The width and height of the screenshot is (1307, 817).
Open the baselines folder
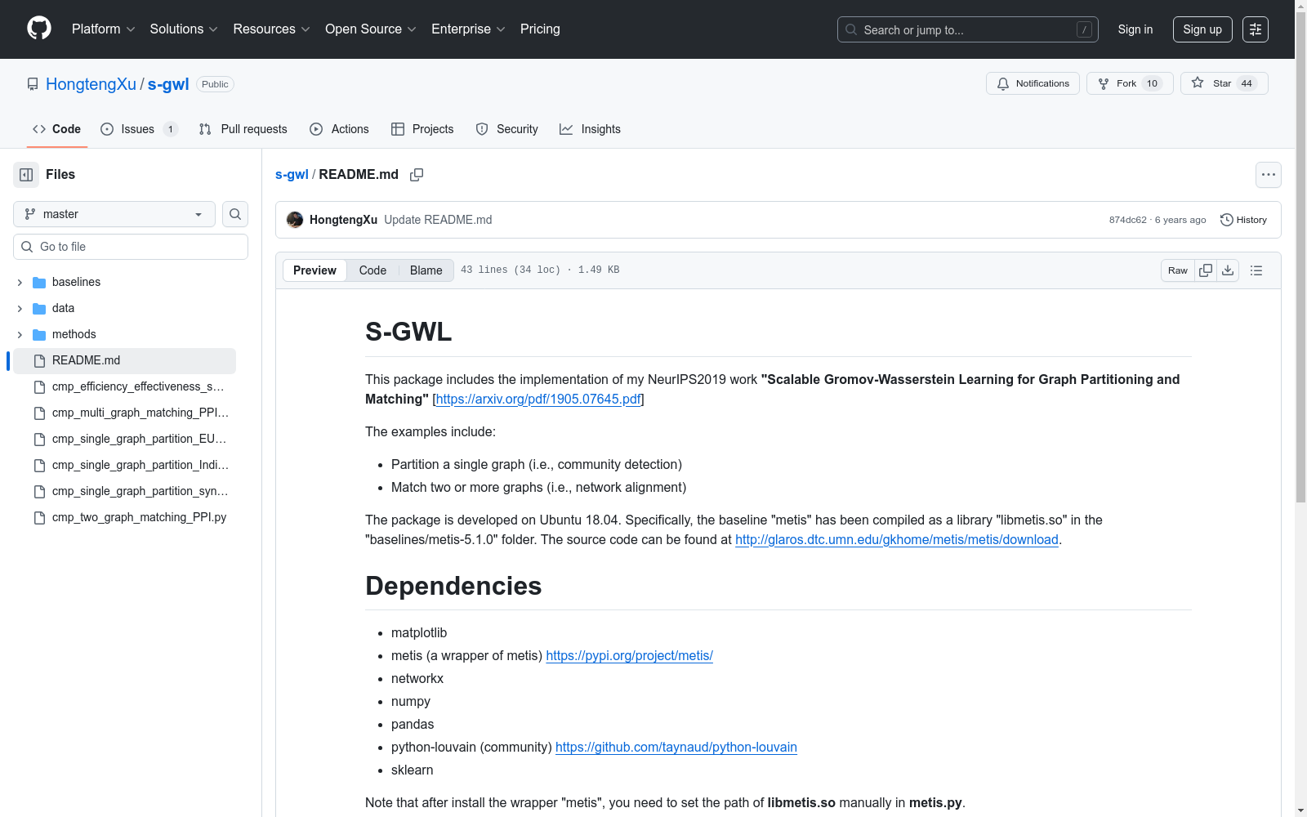pyautogui.click(x=77, y=282)
